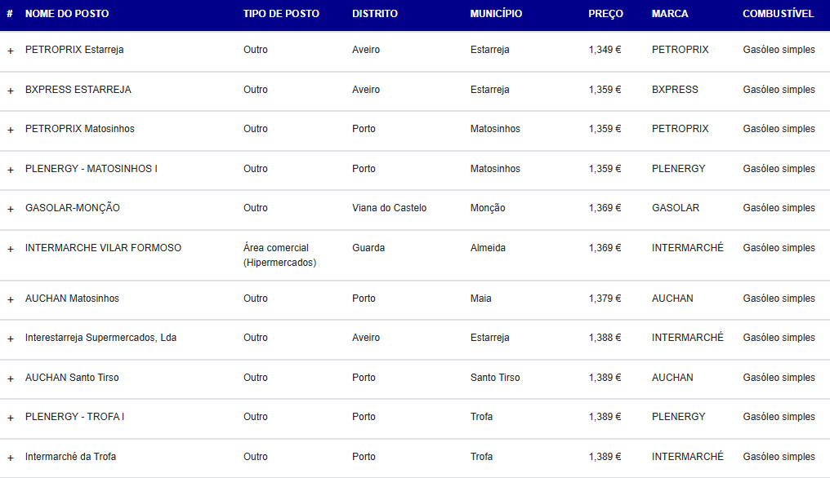Viewport: 830px width, 478px height.
Task: Click plus icon beside PETROPRIX Matosinhos
Action: click(x=11, y=130)
